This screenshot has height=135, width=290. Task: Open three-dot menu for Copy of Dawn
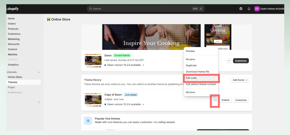coord(215,100)
